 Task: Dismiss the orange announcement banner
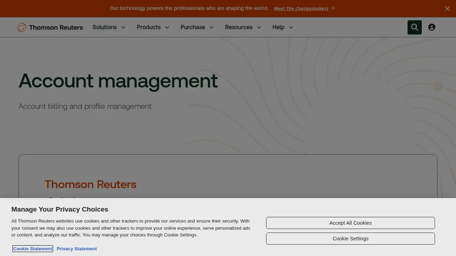coord(447,9)
